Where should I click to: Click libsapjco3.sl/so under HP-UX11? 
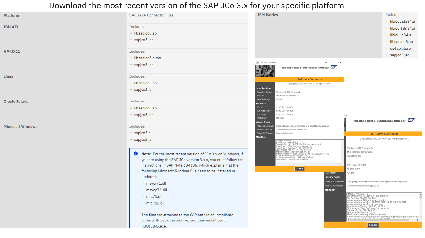148,58
